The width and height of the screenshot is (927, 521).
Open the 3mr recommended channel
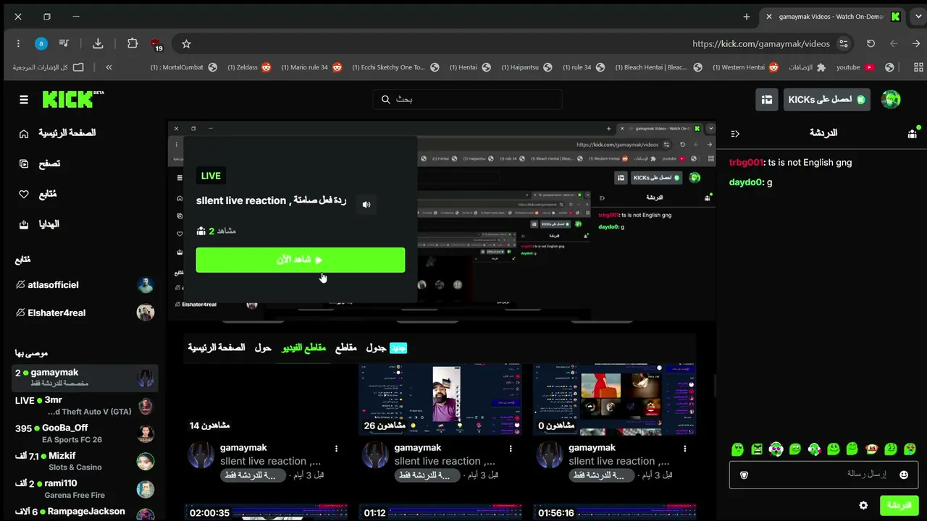coord(85,405)
